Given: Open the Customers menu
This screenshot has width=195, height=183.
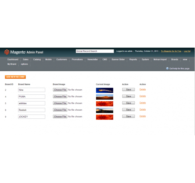Looking at the screenshot, I should pos(62,59).
